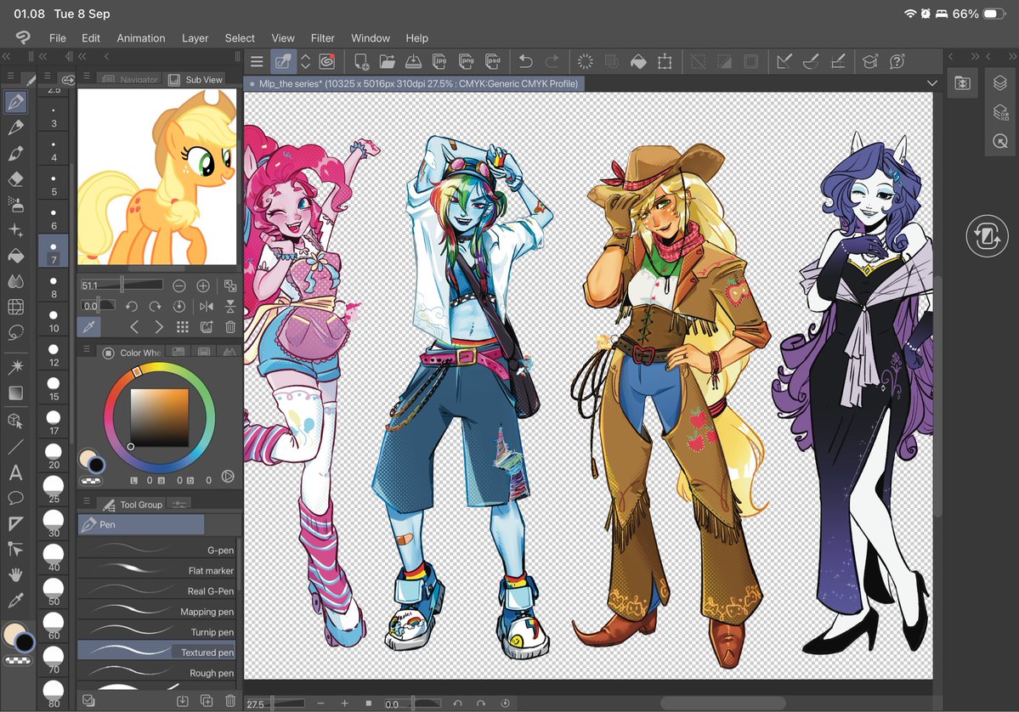Export as JPG from the command bar

pos(440,62)
